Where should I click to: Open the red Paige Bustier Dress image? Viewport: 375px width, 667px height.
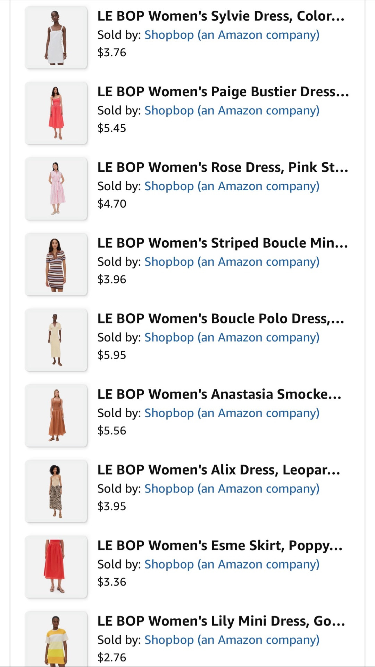pos(56,113)
